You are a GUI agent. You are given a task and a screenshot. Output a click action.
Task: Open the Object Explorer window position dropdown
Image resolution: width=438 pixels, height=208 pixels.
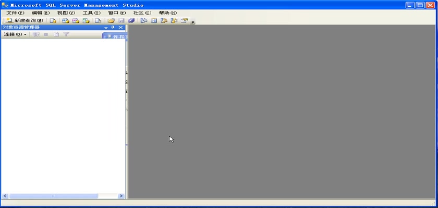[106, 28]
